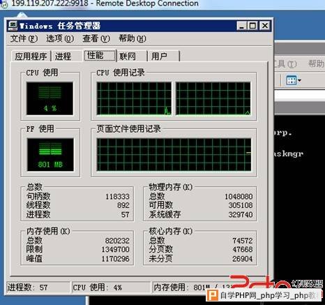Click the thread count value 892
The image size is (325, 305).
[123, 205]
